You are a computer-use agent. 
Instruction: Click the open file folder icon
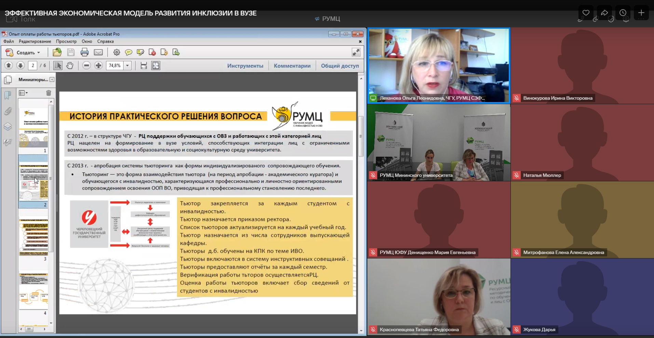click(x=57, y=52)
